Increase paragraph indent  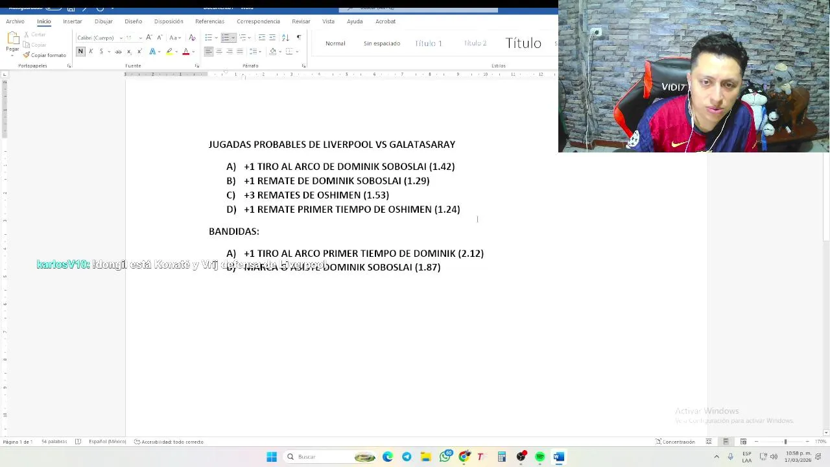pyautogui.click(x=272, y=38)
